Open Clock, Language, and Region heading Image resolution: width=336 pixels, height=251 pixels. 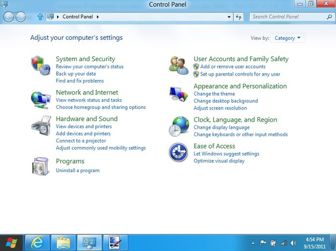[235, 120]
